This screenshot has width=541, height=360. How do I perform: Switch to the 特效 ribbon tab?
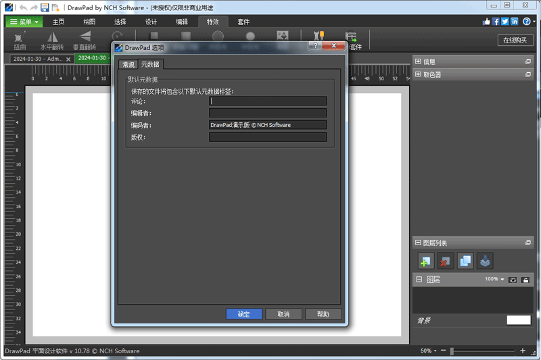pos(213,22)
